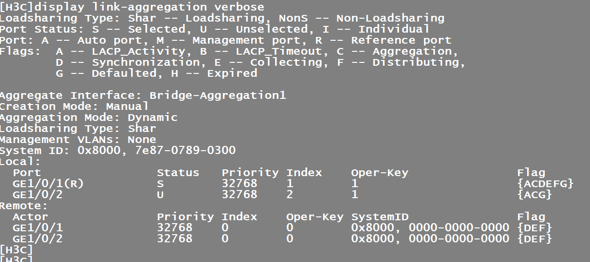The height and width of the screenshot is (262, 590).
Task: Click the 'Port Status' legend line
Action: click(x=214, y=29)
